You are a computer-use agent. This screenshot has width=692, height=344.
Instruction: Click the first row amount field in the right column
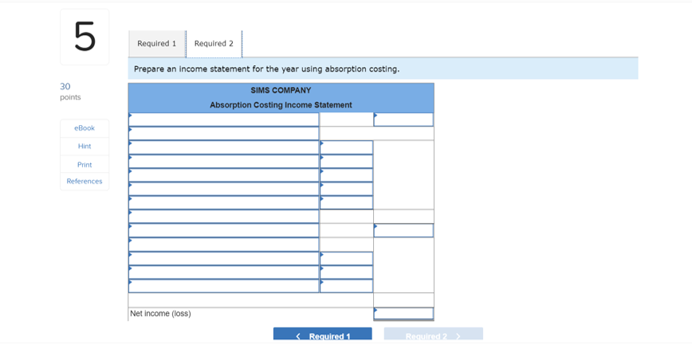[x=403, y=119]
